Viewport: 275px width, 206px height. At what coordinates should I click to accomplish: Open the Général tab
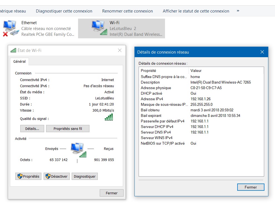(x=19, y=62)
